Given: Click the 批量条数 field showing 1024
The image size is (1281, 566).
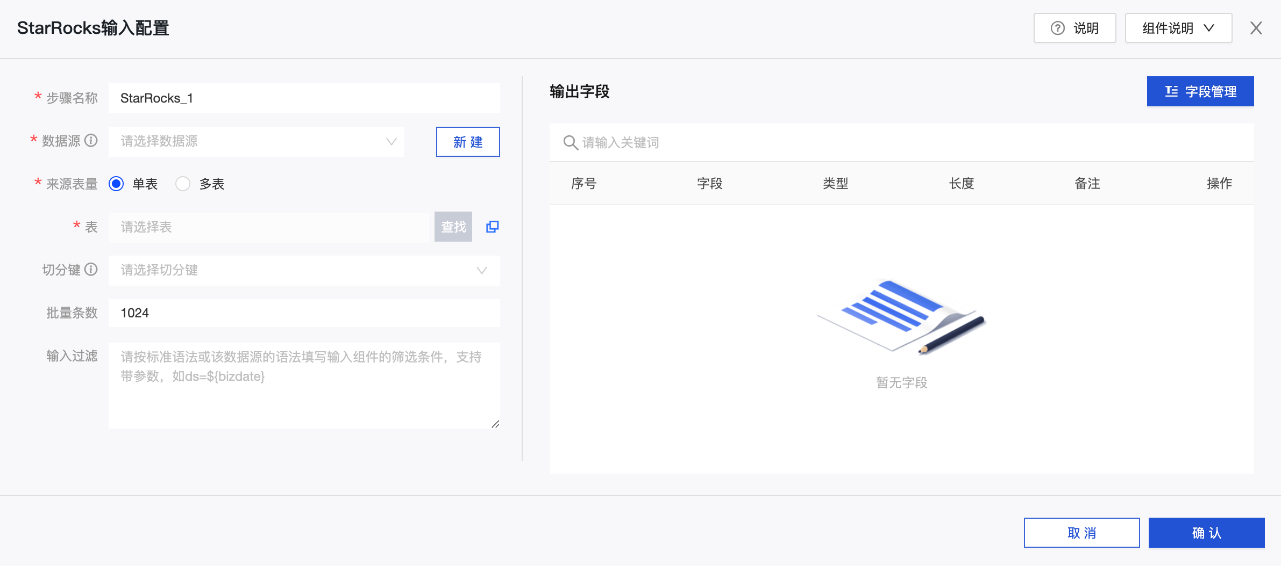Looking at the screenshot, I should 304,313.
